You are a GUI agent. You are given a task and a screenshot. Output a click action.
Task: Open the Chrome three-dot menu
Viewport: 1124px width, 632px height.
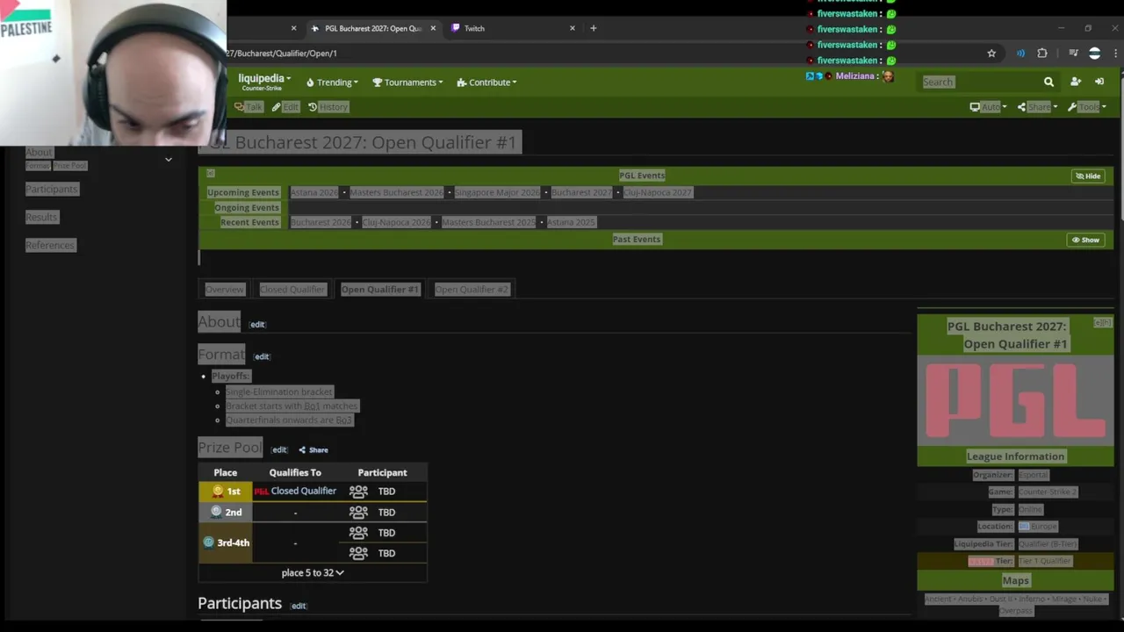[1116, 54]
